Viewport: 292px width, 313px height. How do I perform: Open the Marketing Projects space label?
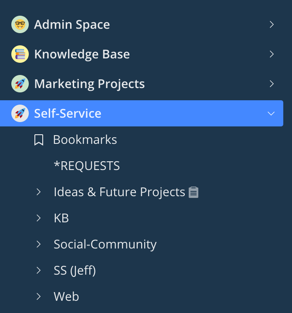point(89,84)
